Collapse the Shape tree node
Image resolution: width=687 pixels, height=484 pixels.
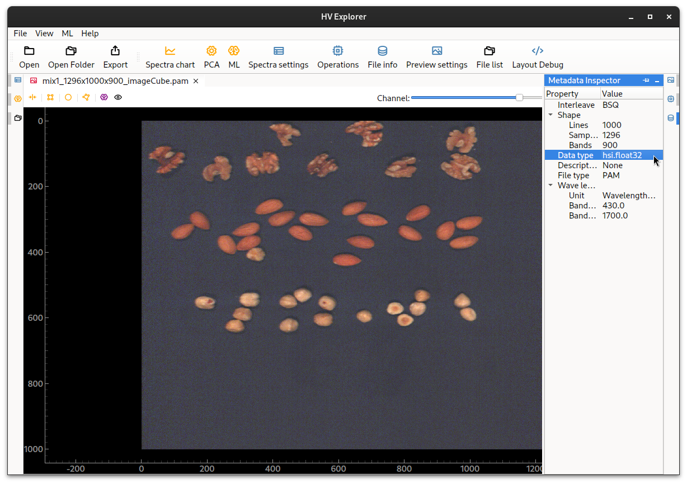click(x=550, y=115)
